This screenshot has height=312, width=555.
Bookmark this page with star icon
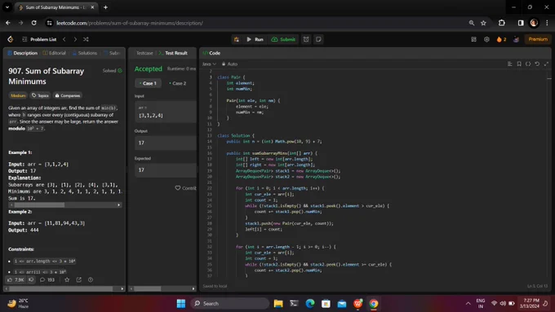pos(483,23)
